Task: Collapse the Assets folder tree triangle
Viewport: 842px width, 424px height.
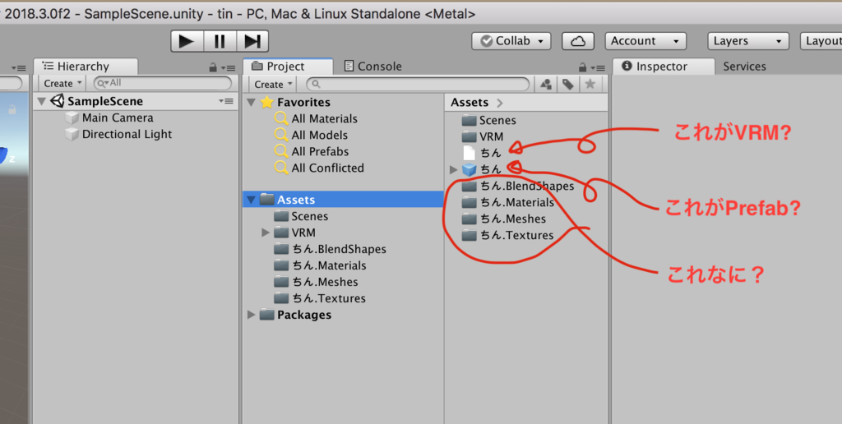Action: [252, 200]
